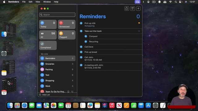Open the Scheduled smart list

[x=67, y=24]
